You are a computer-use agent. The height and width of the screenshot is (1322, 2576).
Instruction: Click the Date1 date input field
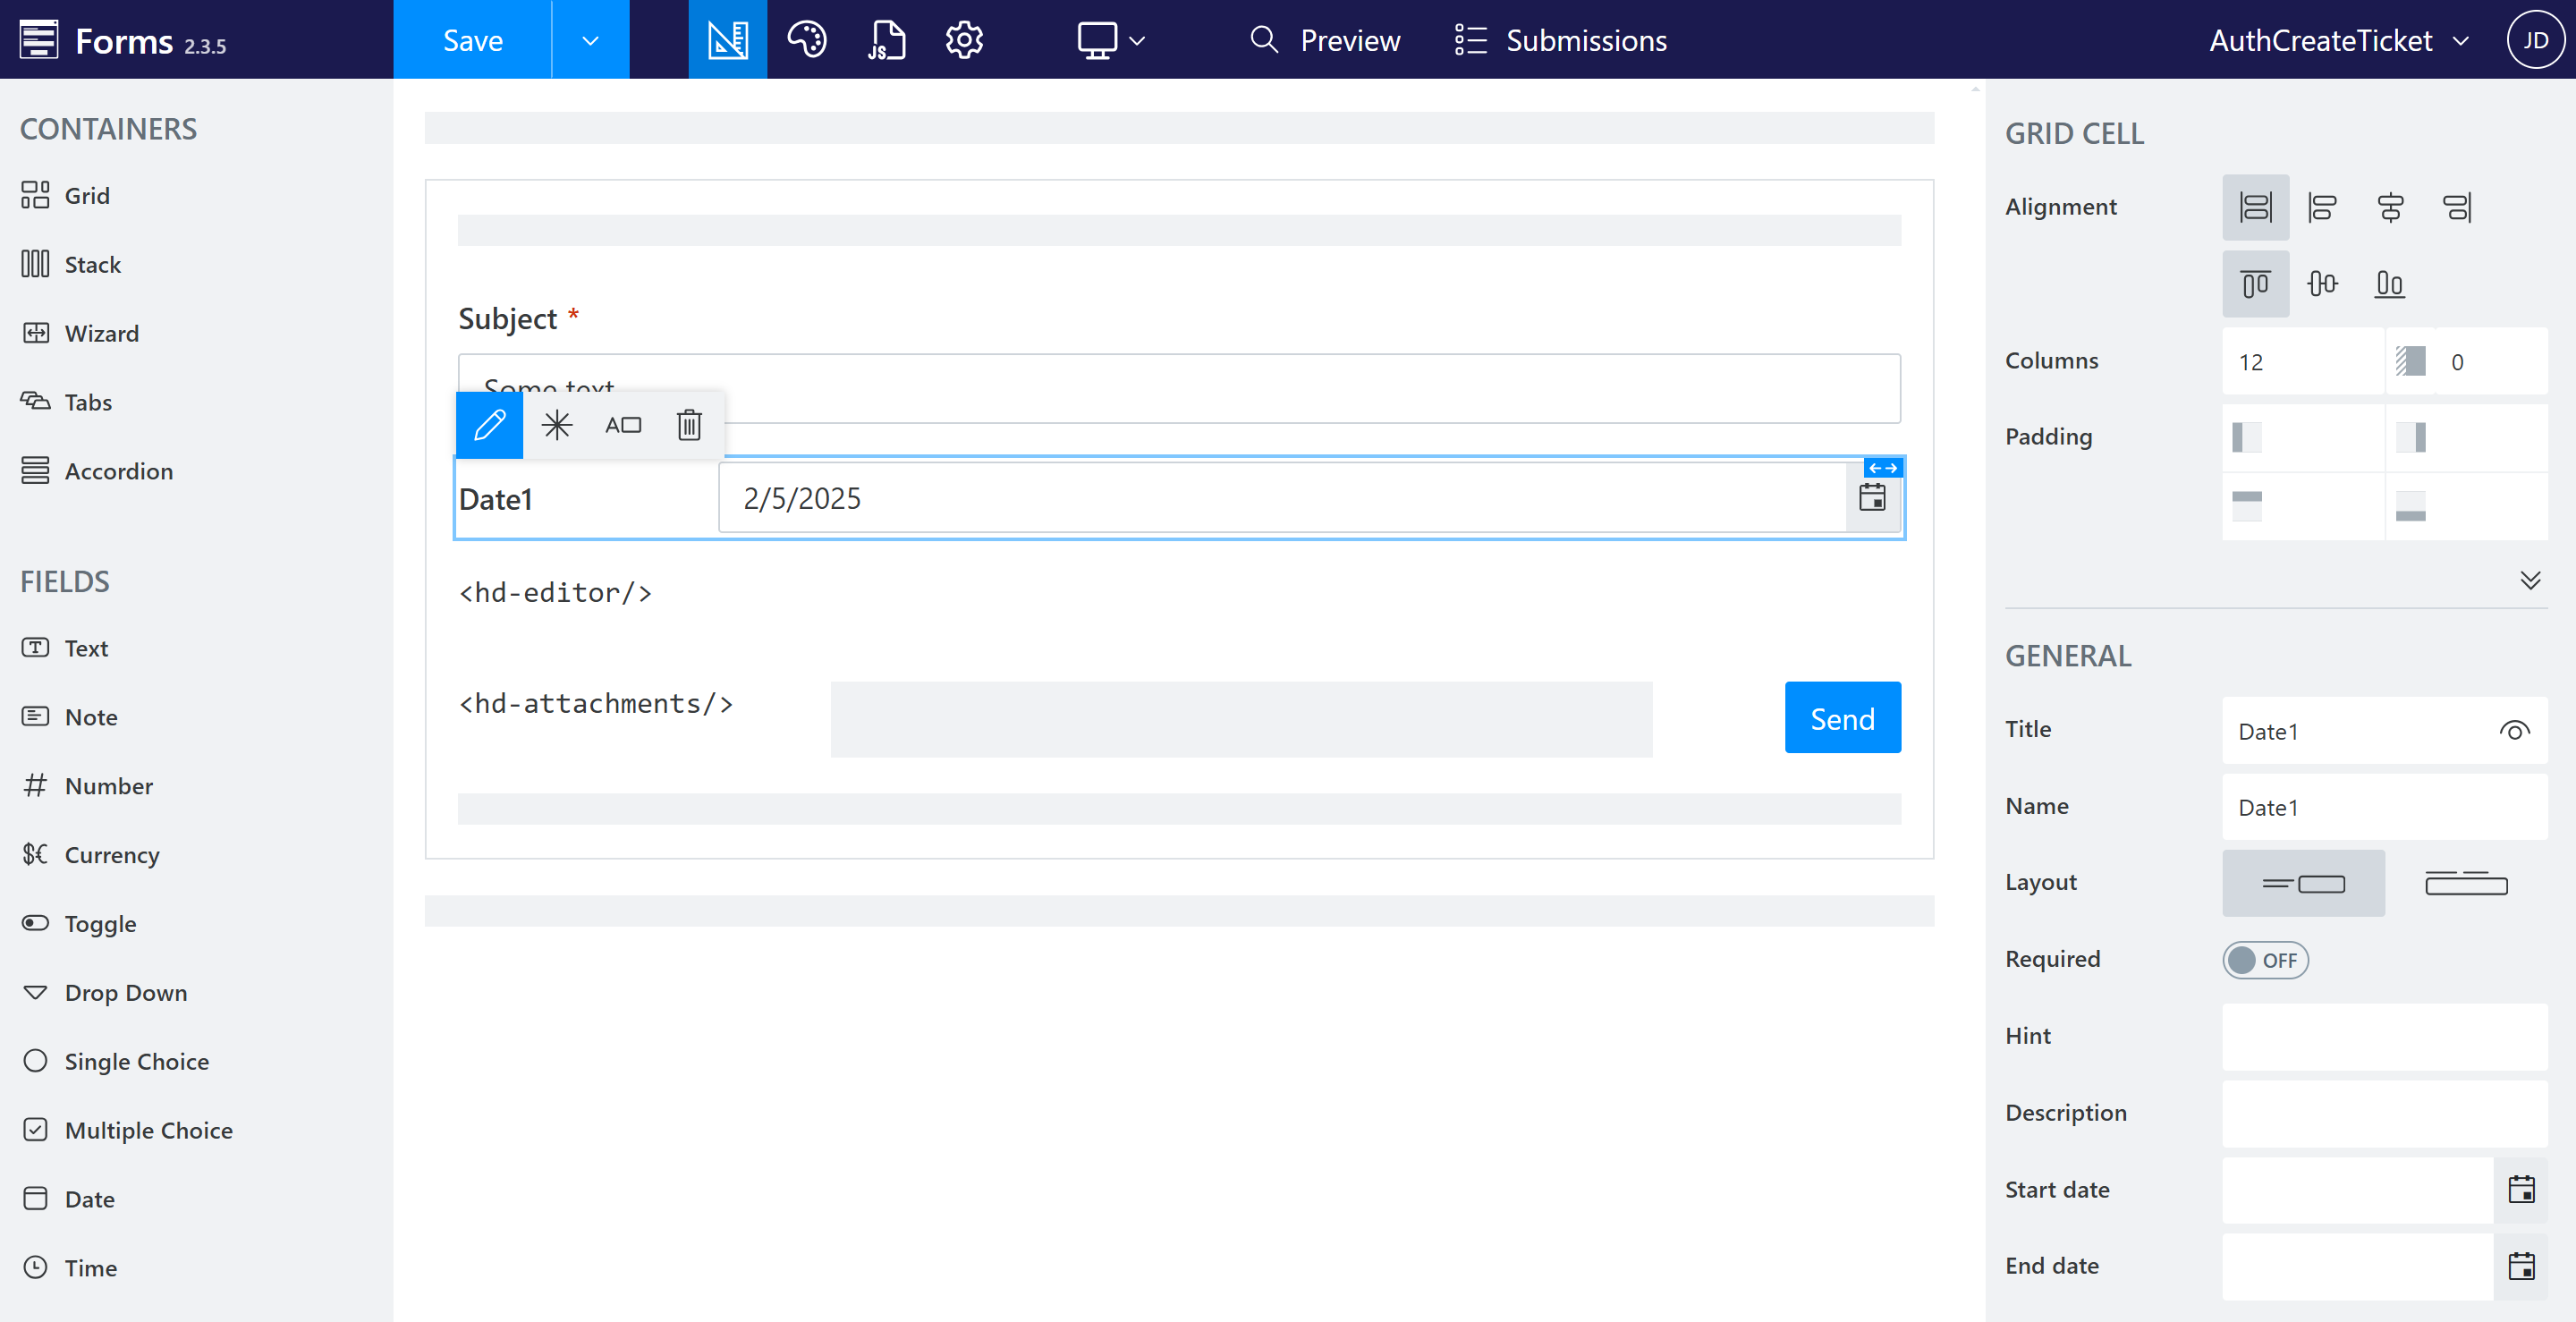point(1283,497)
